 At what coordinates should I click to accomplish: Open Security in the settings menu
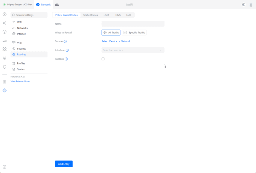(21, 49)
